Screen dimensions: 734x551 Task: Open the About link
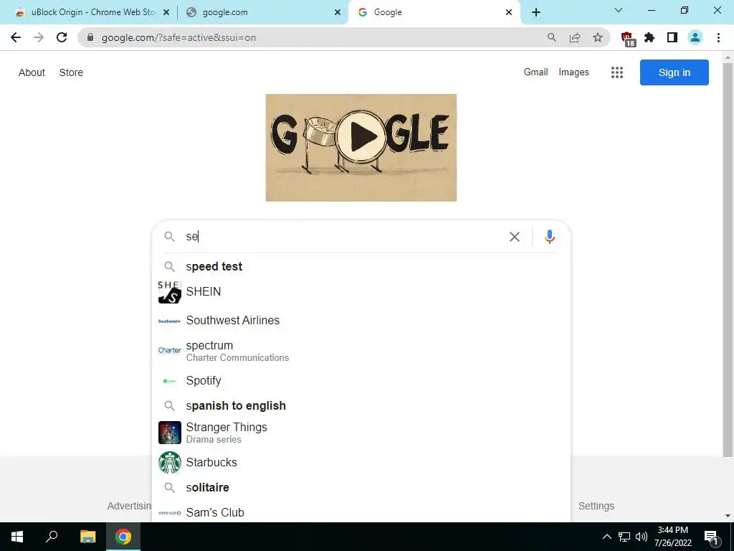coord(32,72)
